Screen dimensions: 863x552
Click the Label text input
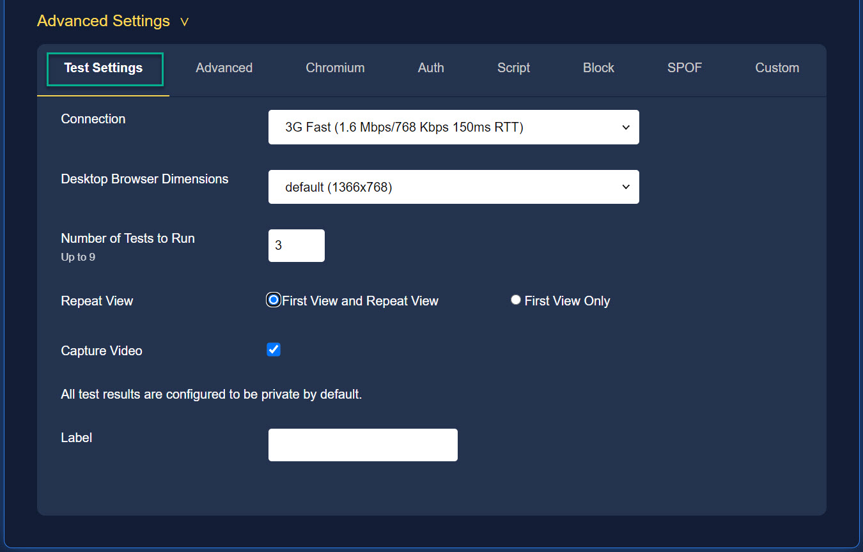(x=362, y=445)
